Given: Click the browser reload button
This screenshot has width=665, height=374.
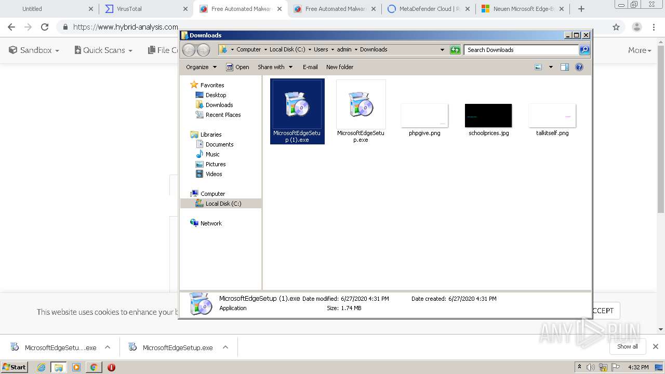Looking at the screenshot, I should click(45, 27).
